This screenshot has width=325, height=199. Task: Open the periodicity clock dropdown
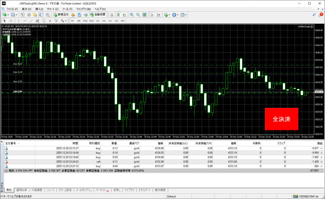point(177,15)
